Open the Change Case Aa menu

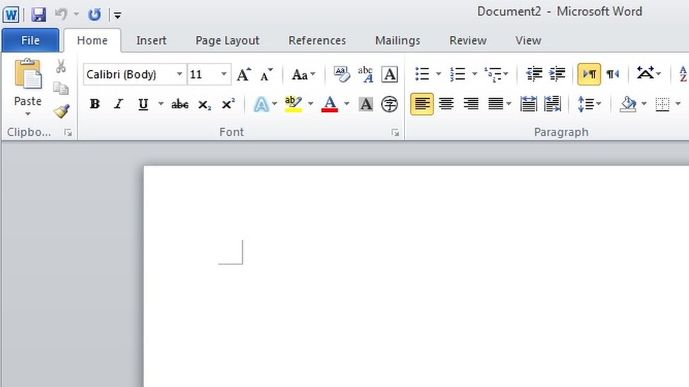303,74
